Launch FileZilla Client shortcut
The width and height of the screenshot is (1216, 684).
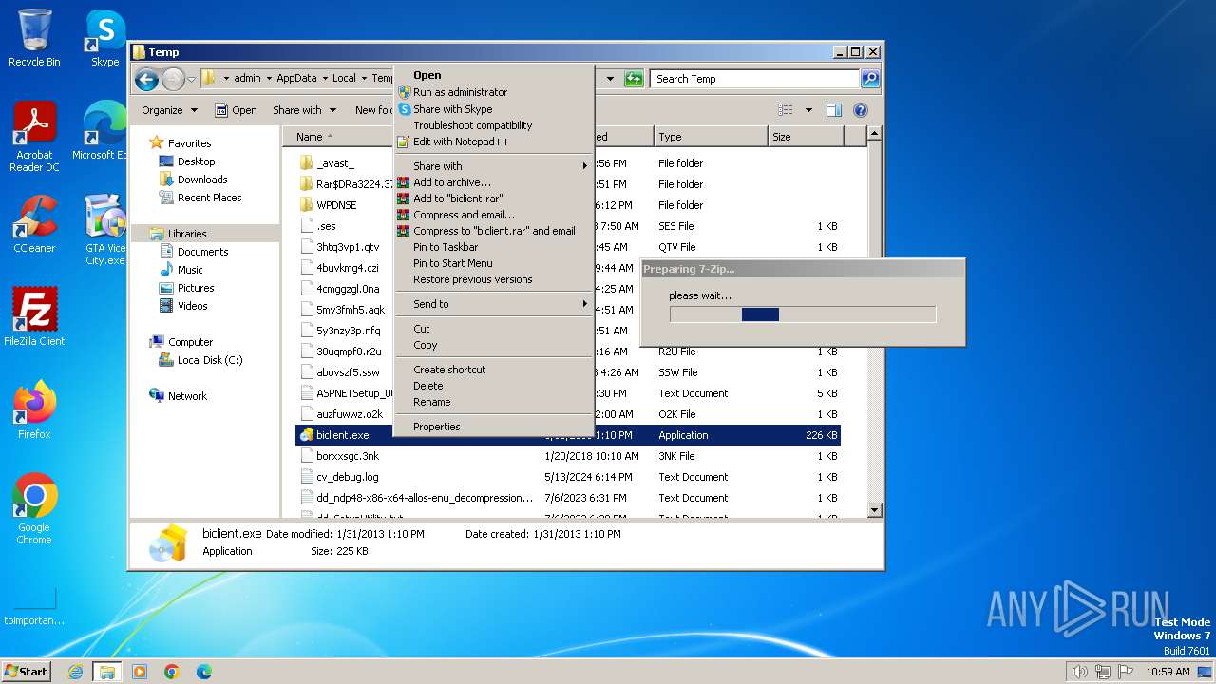click(34, 317)
